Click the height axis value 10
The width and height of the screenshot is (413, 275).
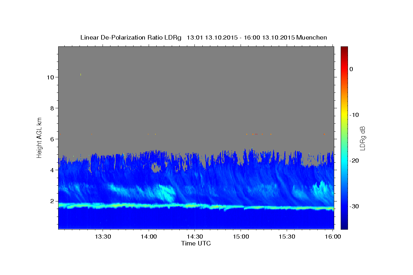(51, 77)
